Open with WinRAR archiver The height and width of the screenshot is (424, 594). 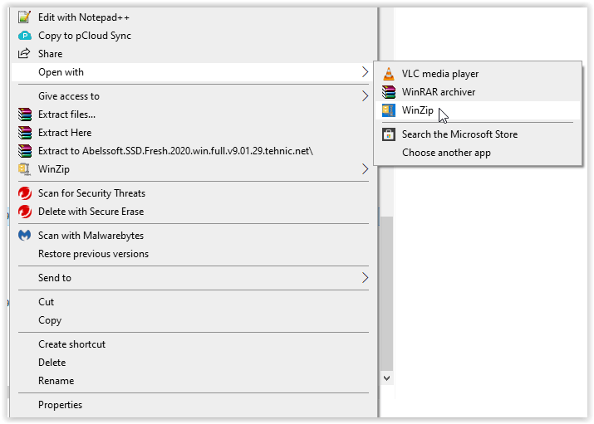[x=478, y=92]
